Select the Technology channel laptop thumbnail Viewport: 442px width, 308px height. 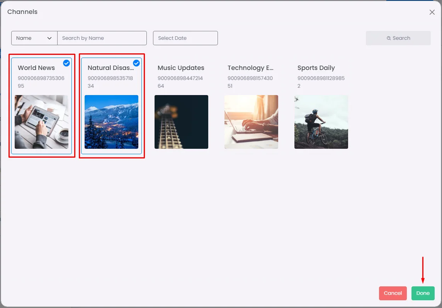(251, 122)
